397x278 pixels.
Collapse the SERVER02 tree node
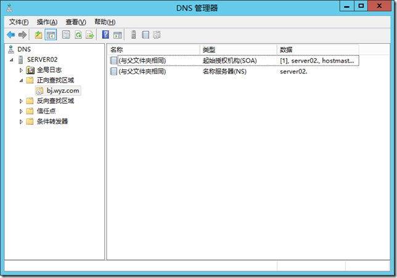pos(12,60)
